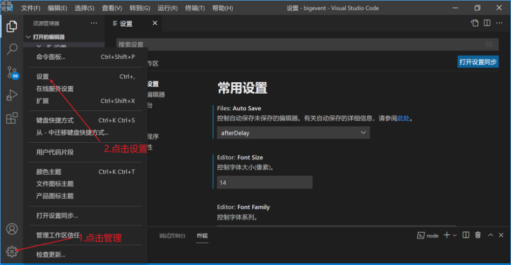The image size is (511, 265).
Task: Select 键盘快捷方式 menu entry
Action: (85, 121)
